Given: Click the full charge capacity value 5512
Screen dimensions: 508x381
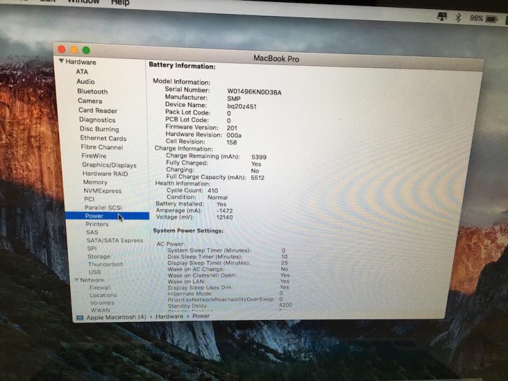Looking at the screenshot, I should (258, 178).
